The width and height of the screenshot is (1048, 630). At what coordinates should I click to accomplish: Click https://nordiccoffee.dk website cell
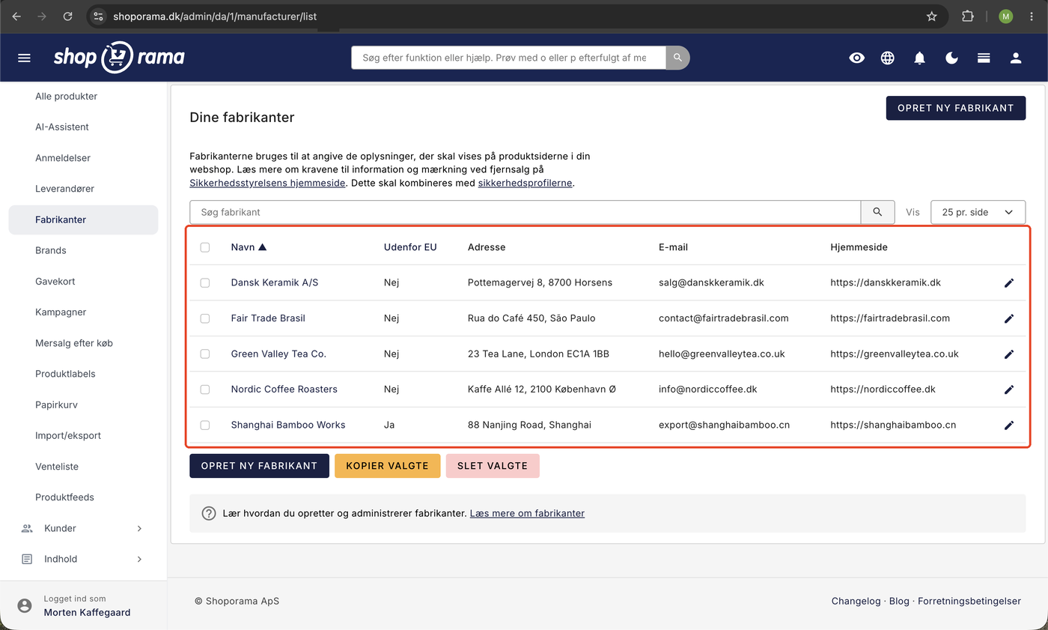pyautogui.click(x=883, y=389)
